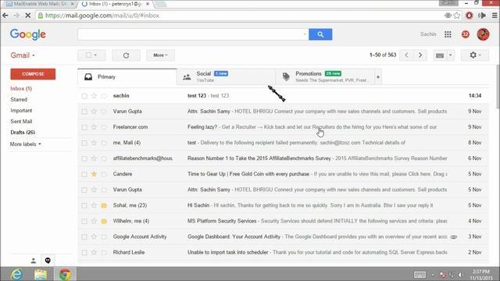Open the Drafts (26) folder
Viewport: 500px width, 281px height.
[x=23, y=132]
